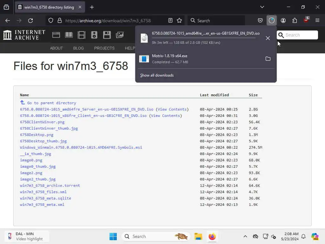Click the site padlock icon
Viewport: 325px width, 244px height.
tap(60, 21)
